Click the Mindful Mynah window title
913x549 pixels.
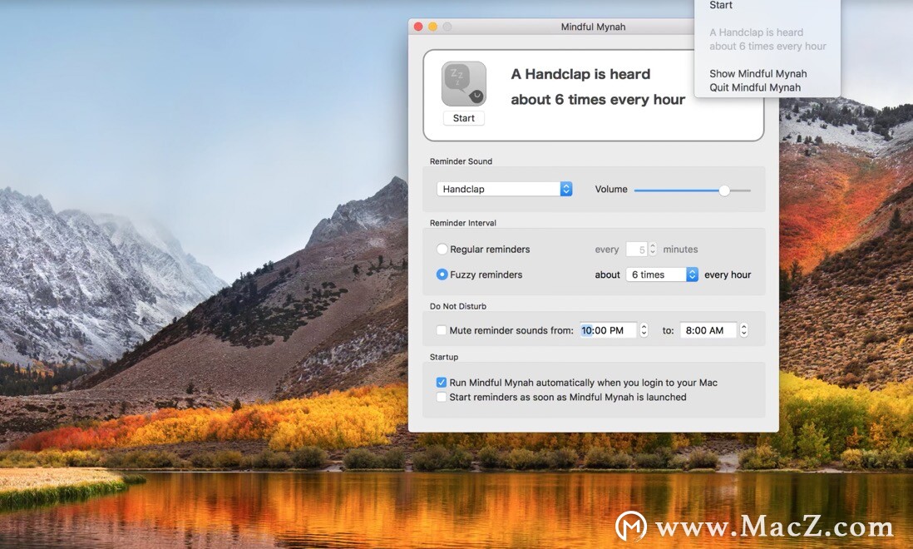point(594,27)
